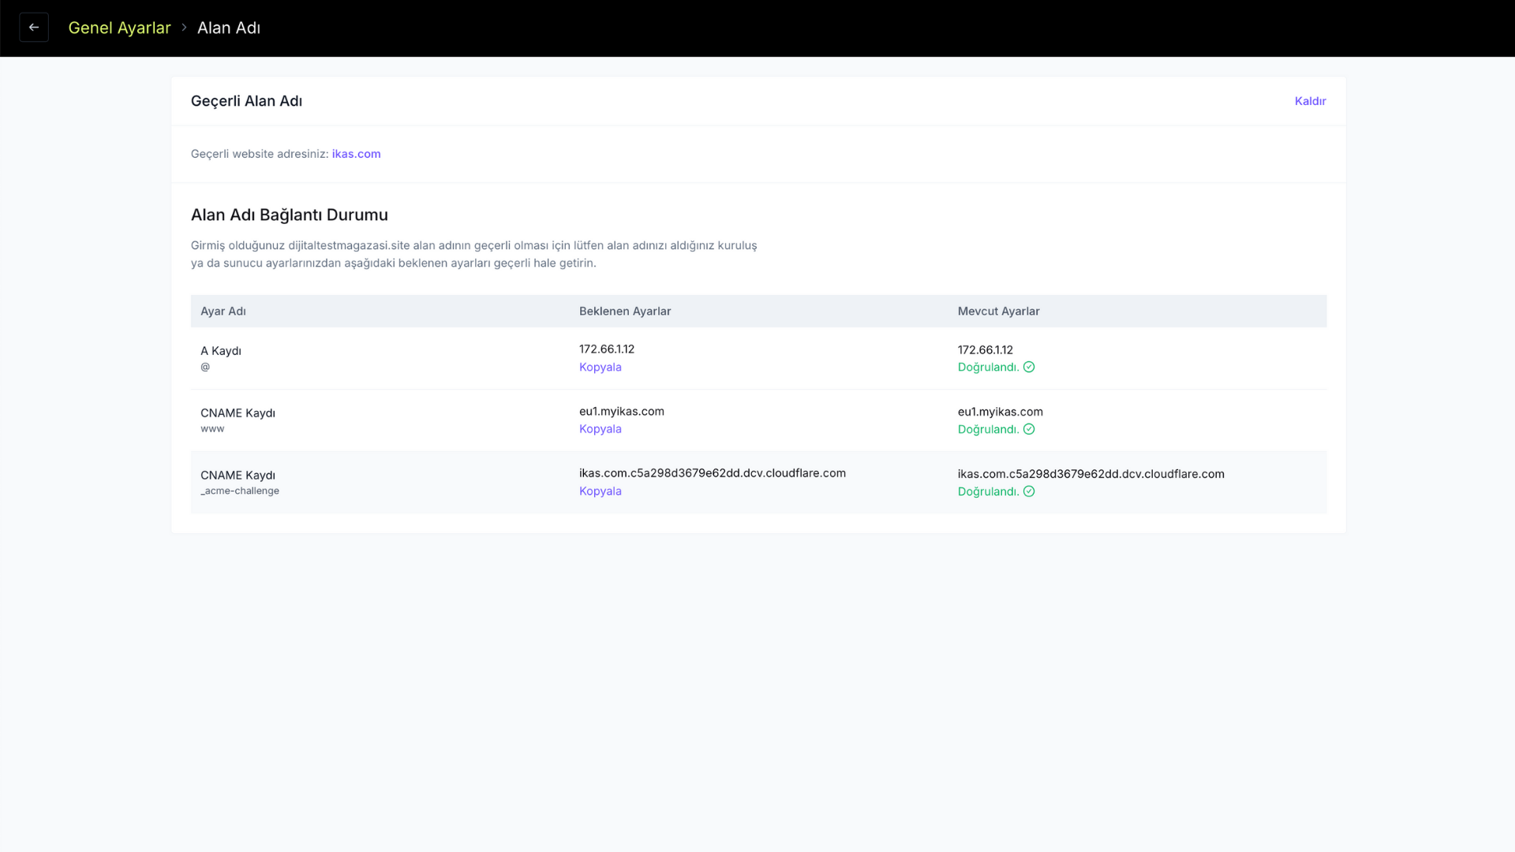Click Doğrulandı status text for A Kaydı

click(988, 367)
